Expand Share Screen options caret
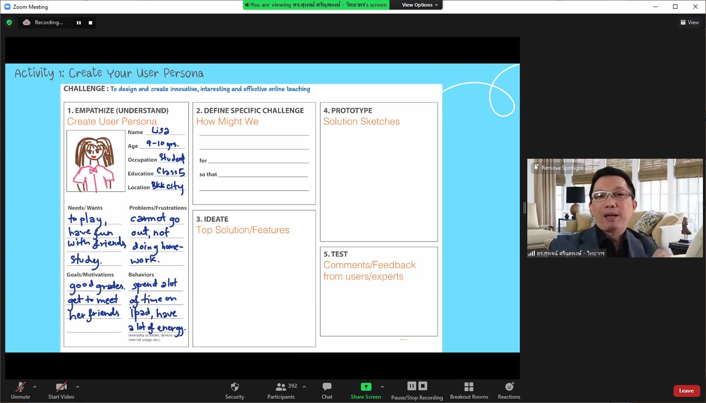 [382, 387]
